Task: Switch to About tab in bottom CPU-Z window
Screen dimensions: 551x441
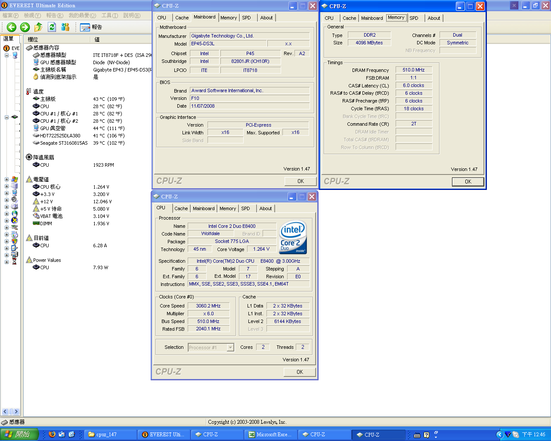Action: click(266, 208)
